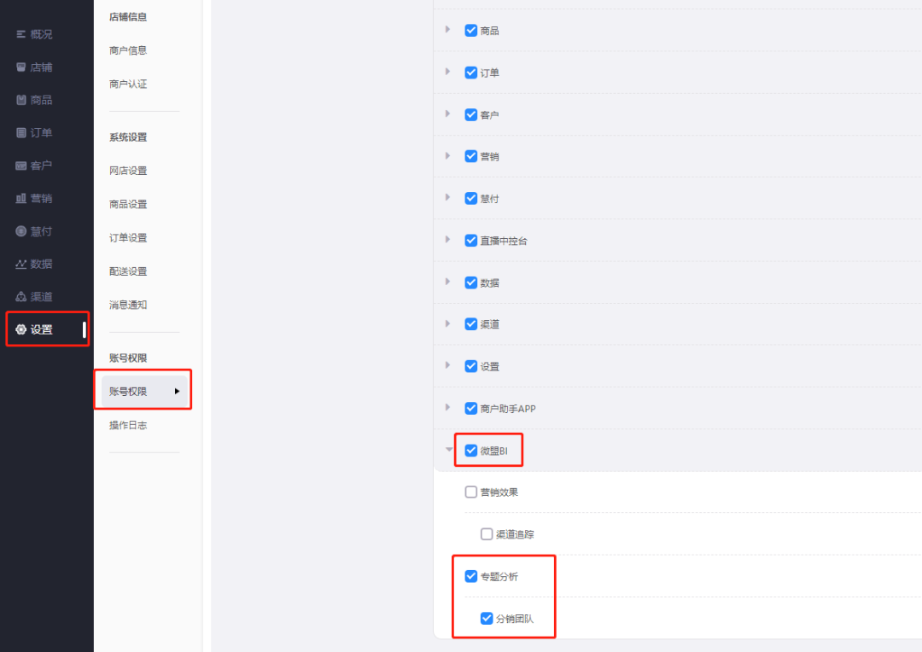Open 消息通知 in settings menu
The image size is (922, 652).
[128, 305]
